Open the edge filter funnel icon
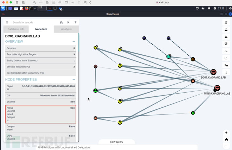Screen dimensions: 232x150 coord(75,22)
